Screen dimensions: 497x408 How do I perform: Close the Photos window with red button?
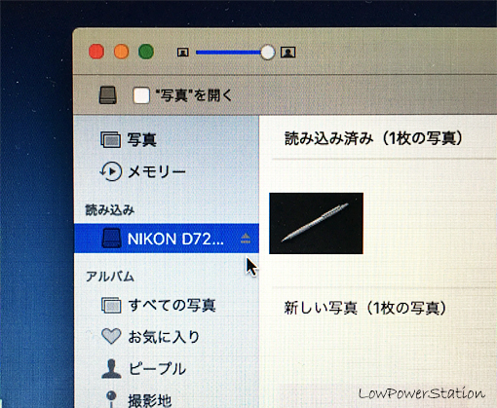tap(96, 52)
